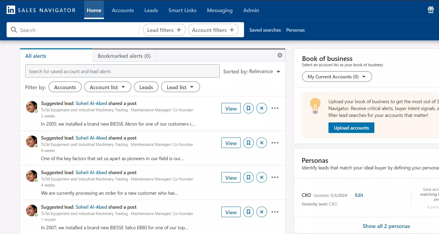The height and width of the screenshot is (234, 439).
Task: Dismiss the 'processing an order' alert
Action: [x=262, y=177]
